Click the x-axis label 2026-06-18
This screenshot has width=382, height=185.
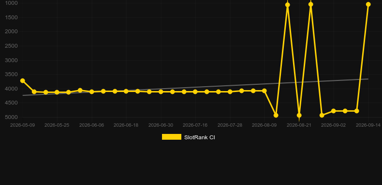point(126,125)
